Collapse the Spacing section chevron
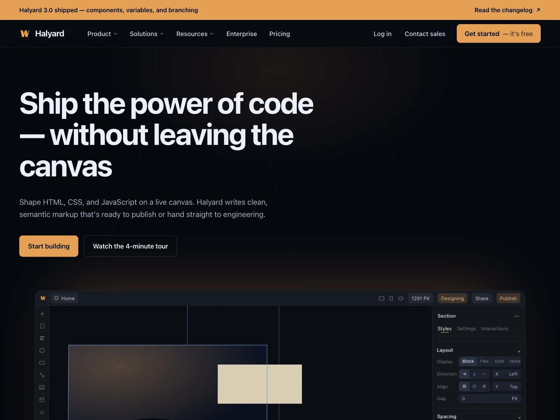 [x=519, y=417]
